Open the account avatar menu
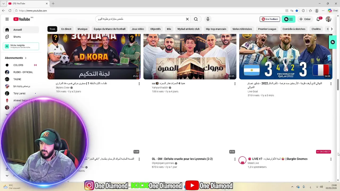The width and height of the screenshot is (340, 191). 329,19
